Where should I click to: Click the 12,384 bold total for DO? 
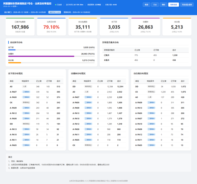[x=120, y=87]
